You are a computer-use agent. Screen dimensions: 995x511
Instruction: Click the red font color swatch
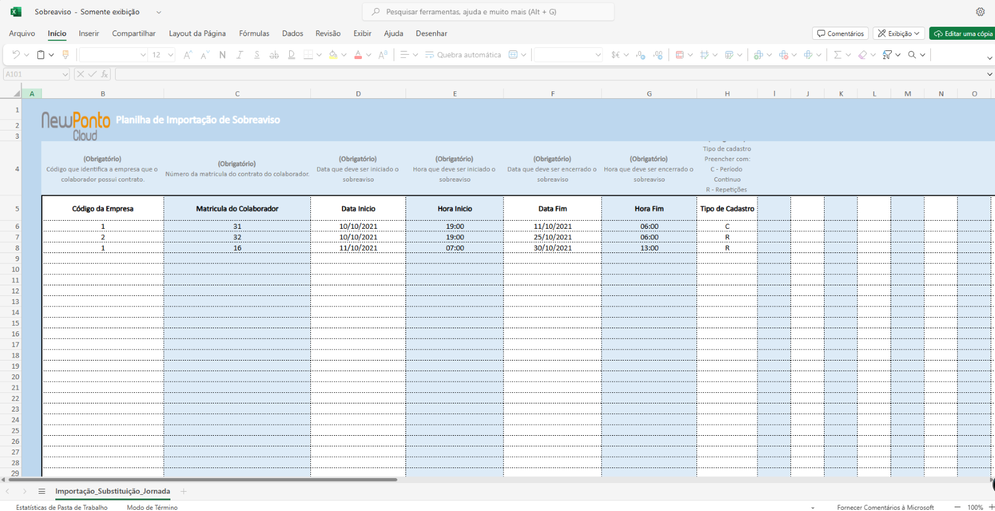point(358,55)
